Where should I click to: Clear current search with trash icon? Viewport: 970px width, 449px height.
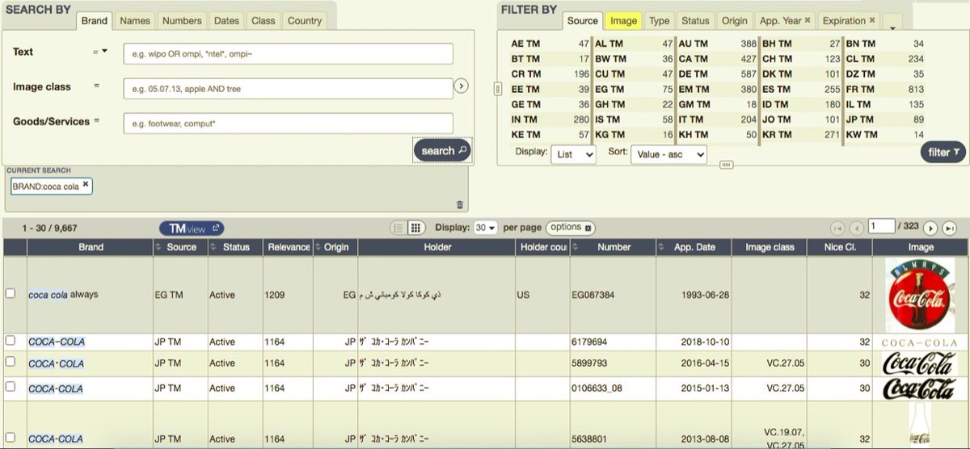(460, 205)
